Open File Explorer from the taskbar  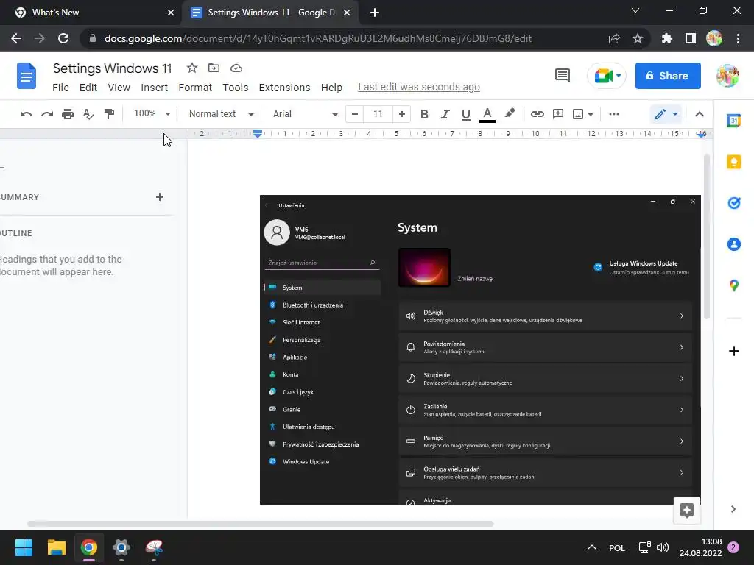pos(56,547)
